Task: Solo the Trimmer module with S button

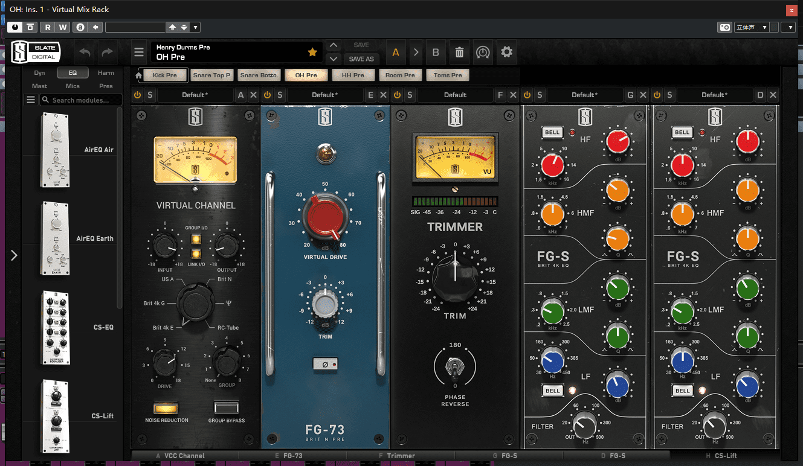Action: [x=410, y=95]
